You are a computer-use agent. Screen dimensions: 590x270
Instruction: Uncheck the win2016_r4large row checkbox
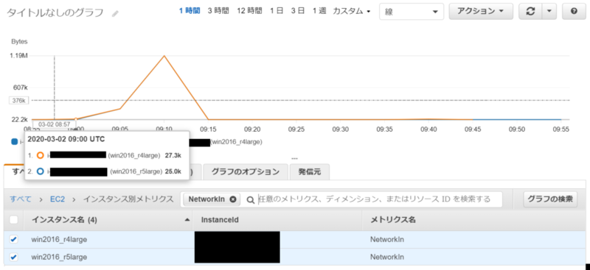click(x=13, y=240)
